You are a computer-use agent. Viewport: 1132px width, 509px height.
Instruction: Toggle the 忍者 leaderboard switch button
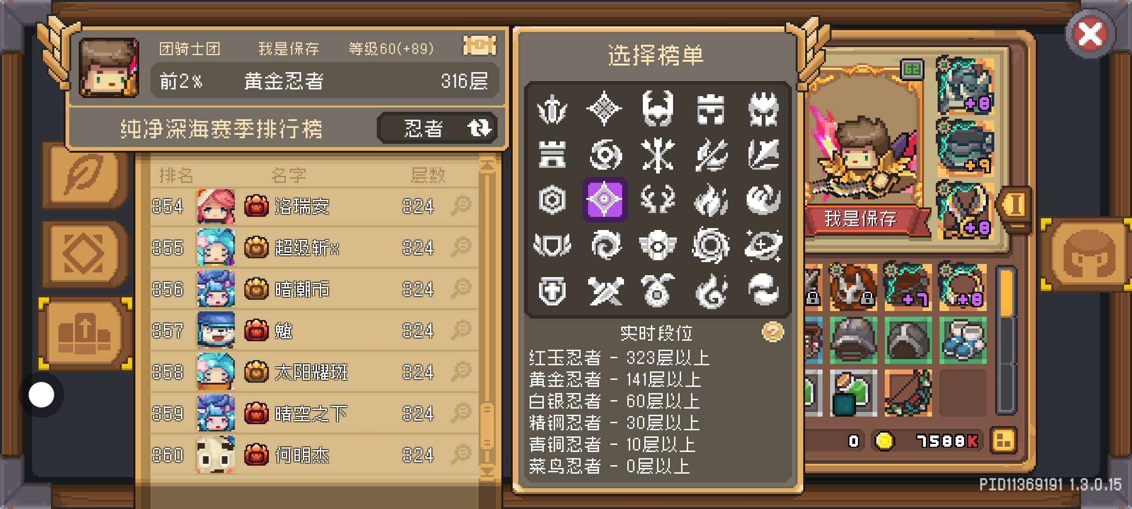click(437, 128)
